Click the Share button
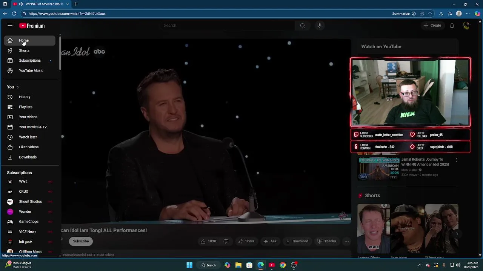 (x=246, y=241)
